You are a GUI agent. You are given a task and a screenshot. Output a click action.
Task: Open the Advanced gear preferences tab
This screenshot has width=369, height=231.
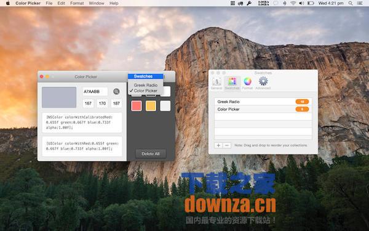point(263,83)
